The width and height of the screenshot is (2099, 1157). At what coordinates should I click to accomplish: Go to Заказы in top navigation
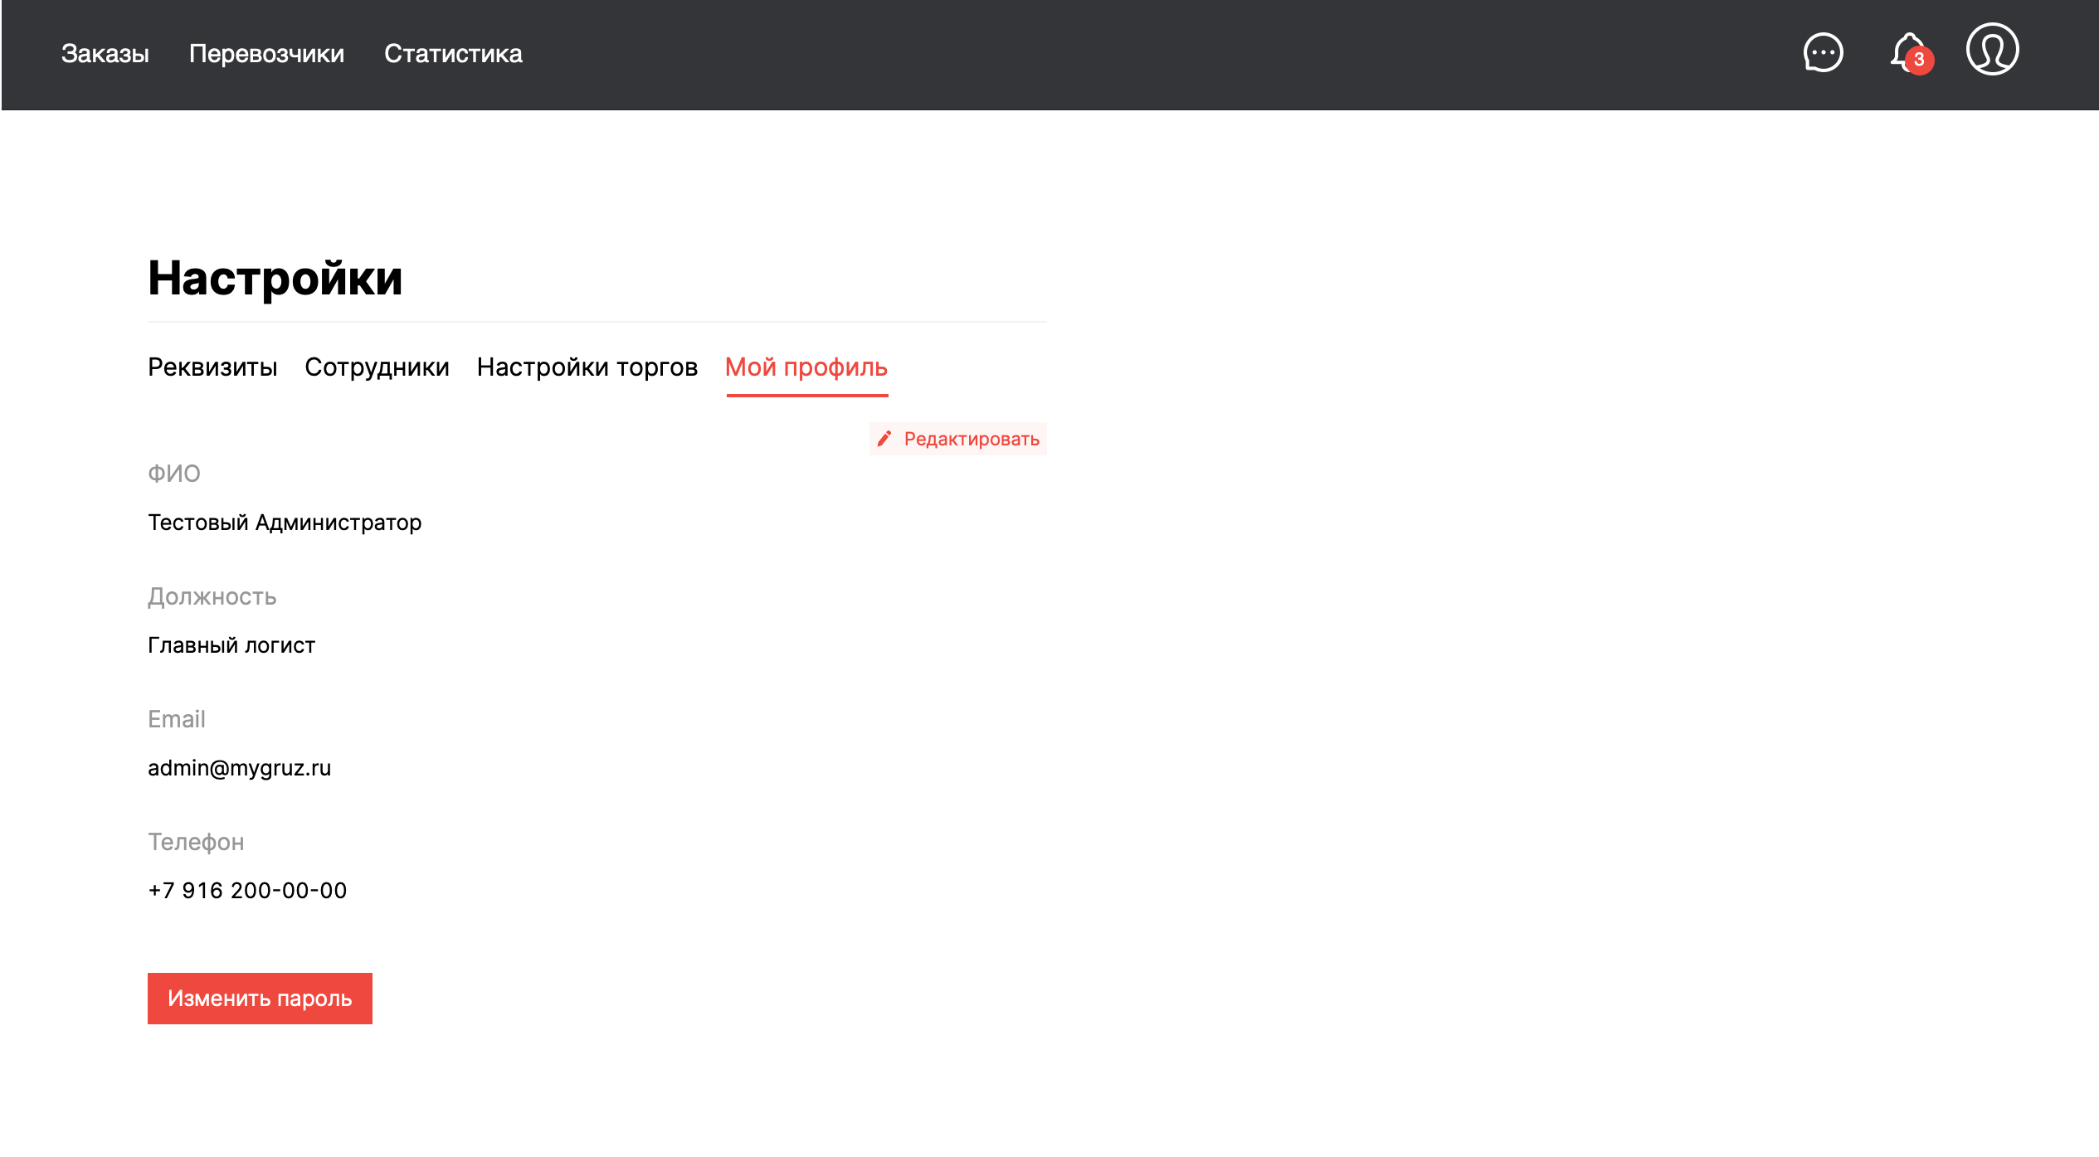click(x=105, y=54)
